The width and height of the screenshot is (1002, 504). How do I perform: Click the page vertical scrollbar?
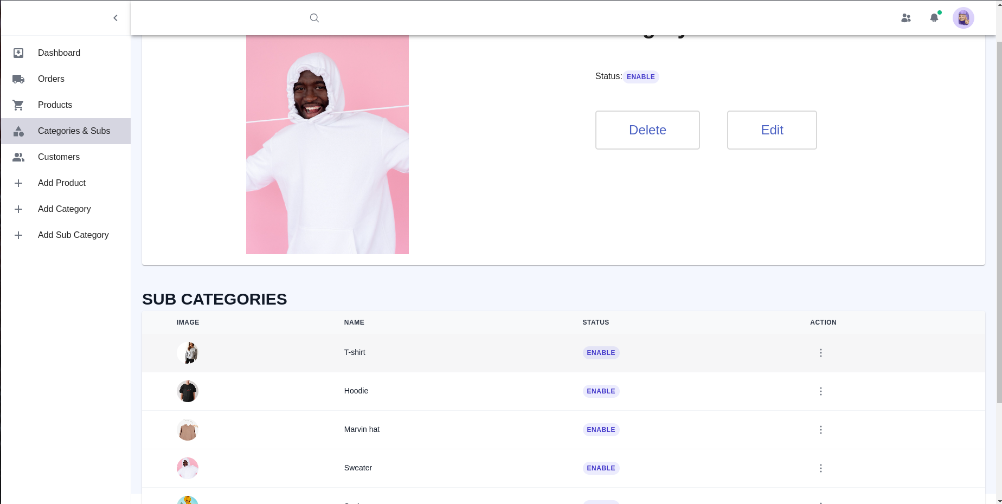tap(999, 217)
